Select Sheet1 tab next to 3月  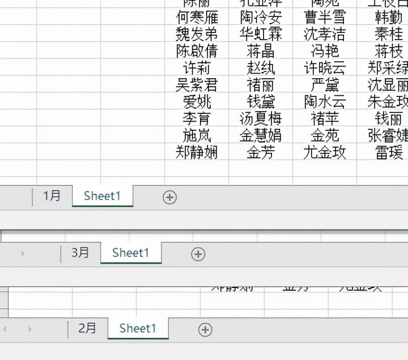tap(131, 252)
